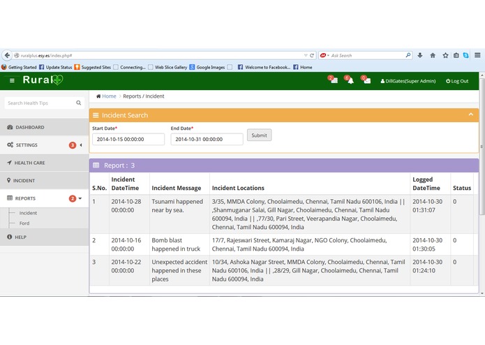
Task: Collapse Reports submenu caret
Action: click(x=80, y=198)
